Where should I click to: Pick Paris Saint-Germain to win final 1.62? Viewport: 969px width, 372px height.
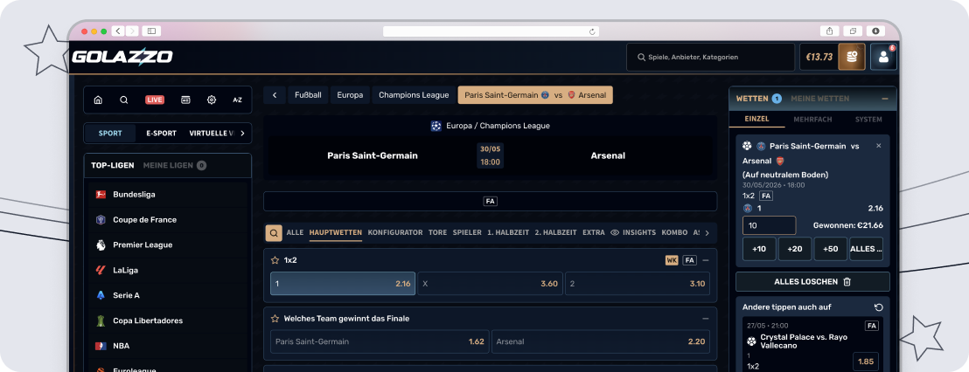click(x=380, y=341)
